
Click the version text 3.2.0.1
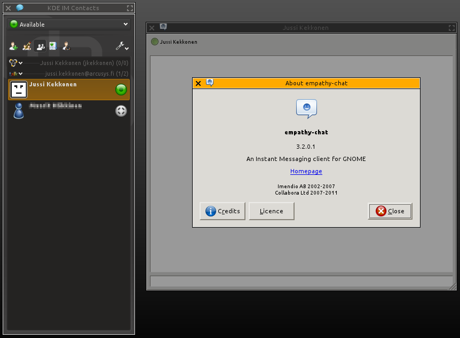305,147
